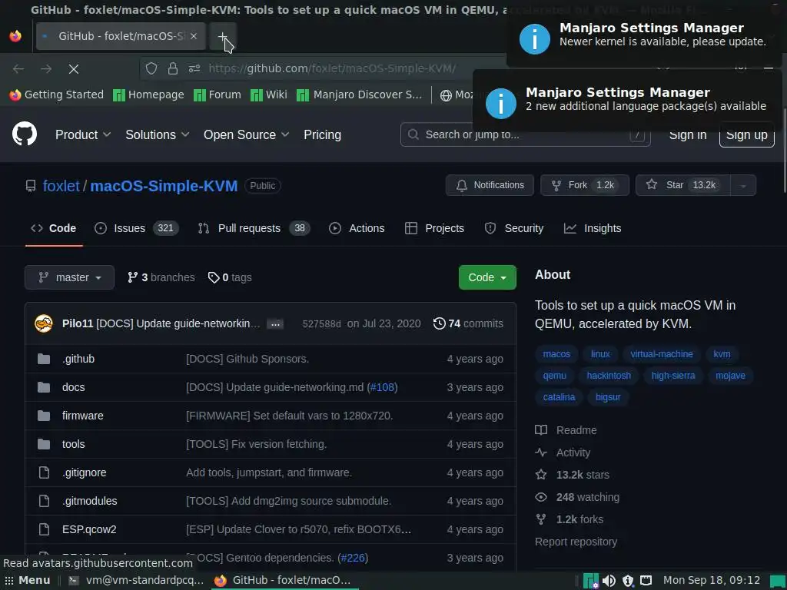Switch to the Insights tab
Viewport: 787px width, 590px height.
[593, 228]
